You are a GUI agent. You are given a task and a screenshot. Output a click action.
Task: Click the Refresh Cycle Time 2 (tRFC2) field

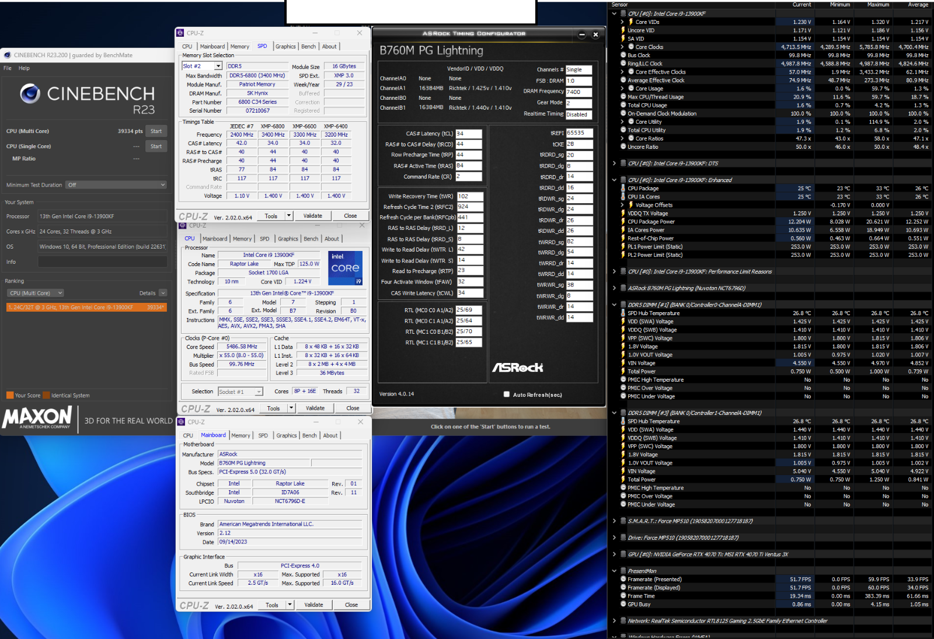470,207
